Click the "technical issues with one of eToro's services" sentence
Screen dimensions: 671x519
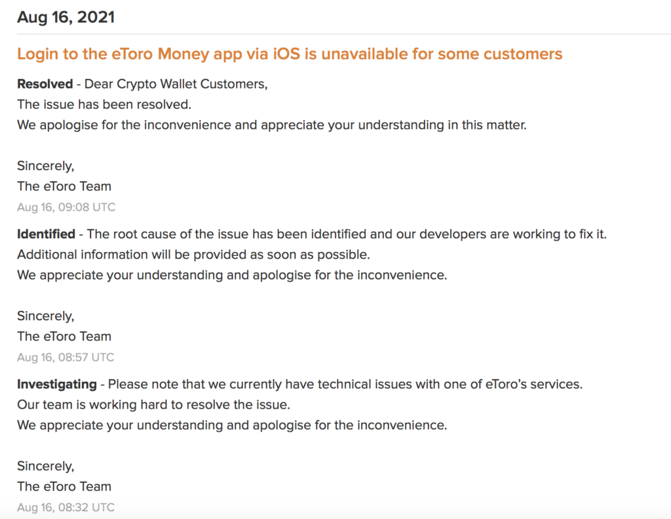click(x=345, y=384)
